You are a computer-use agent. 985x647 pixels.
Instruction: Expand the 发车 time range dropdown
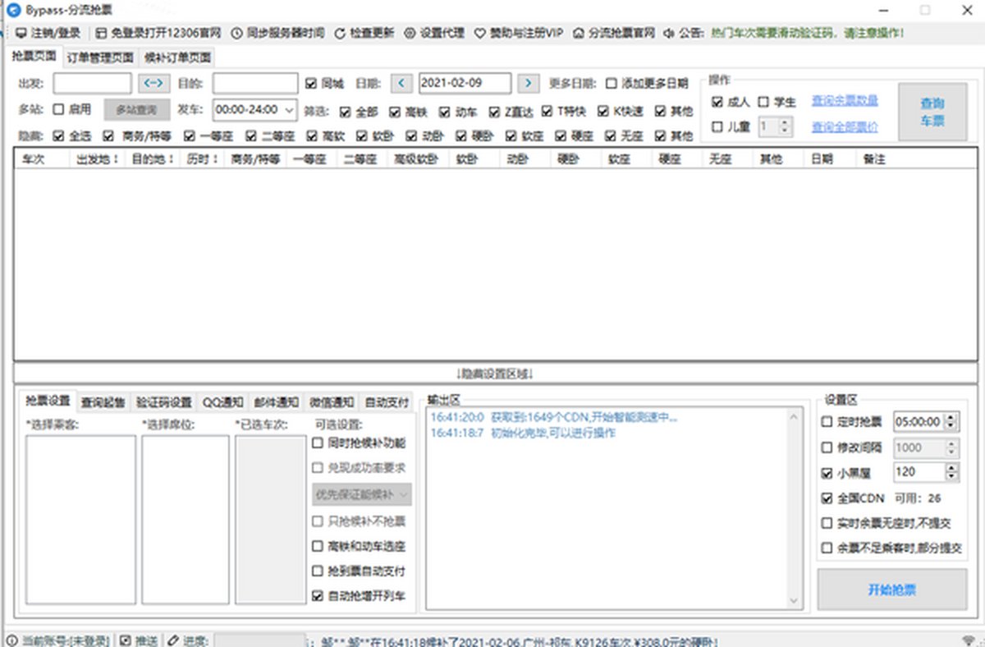(x=289, y=109)
